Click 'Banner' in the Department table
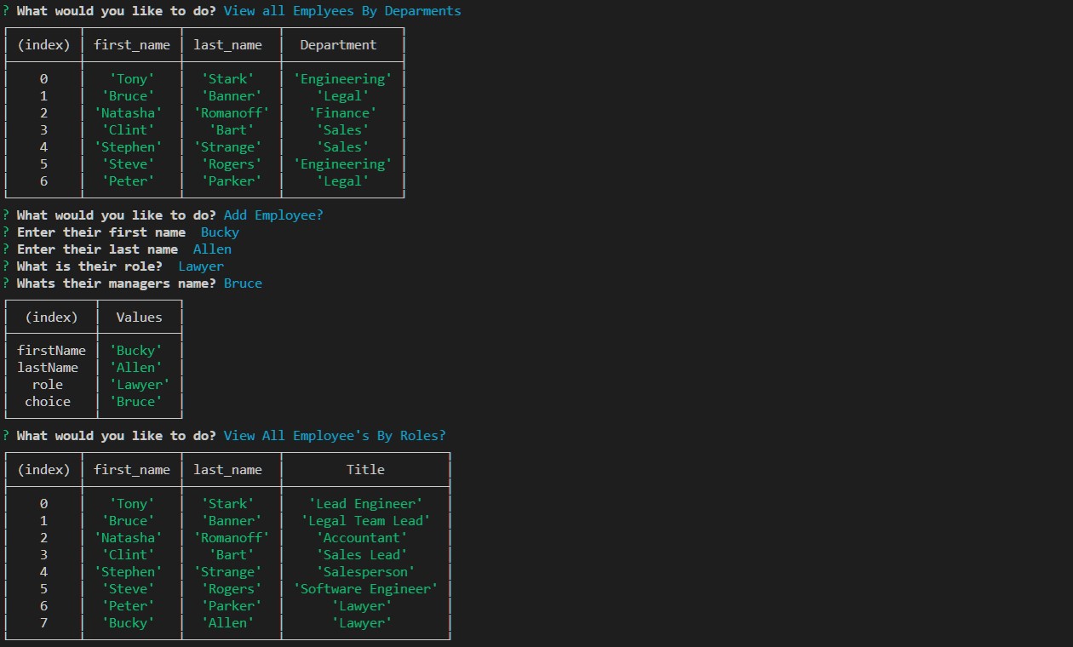Image resolution: width=1073 pixels, height=647 pixels. click(232, 95)
